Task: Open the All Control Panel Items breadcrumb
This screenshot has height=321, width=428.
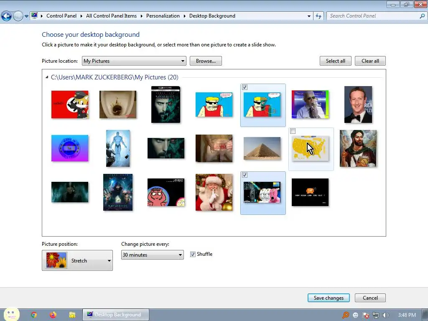Action: [x=111, y=16]
